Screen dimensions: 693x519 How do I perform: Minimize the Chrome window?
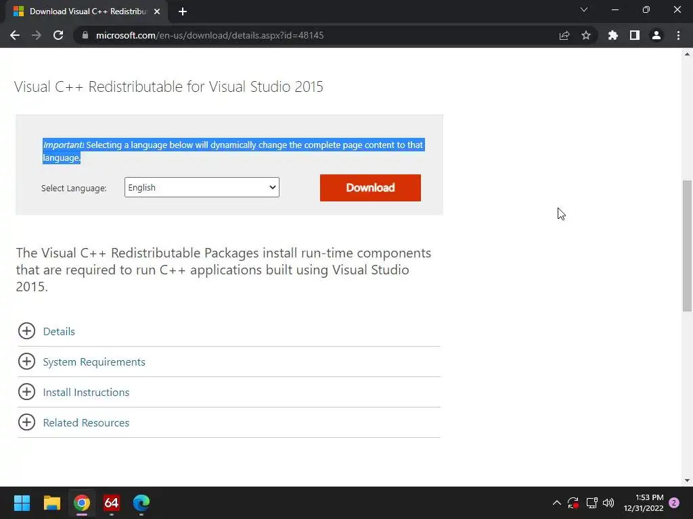[x=614, y=9]
